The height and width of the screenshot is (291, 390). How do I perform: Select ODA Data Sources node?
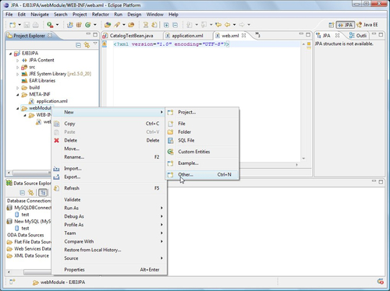26,235
